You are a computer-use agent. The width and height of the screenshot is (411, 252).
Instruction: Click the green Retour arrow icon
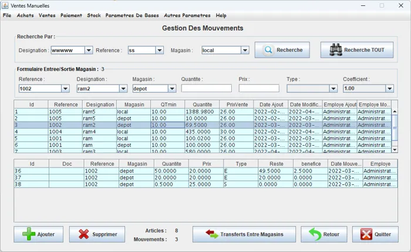(x=315, y=234)
